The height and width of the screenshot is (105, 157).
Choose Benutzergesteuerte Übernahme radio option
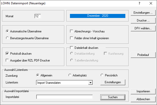pos(7,38)
